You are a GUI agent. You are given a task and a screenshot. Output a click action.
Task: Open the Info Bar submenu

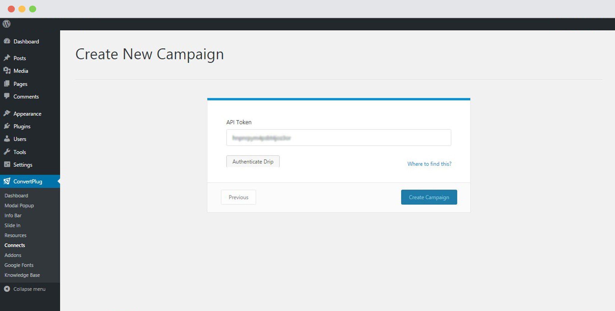13,215
